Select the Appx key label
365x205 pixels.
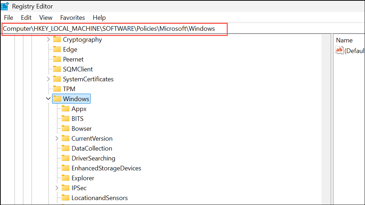(79, 109)
